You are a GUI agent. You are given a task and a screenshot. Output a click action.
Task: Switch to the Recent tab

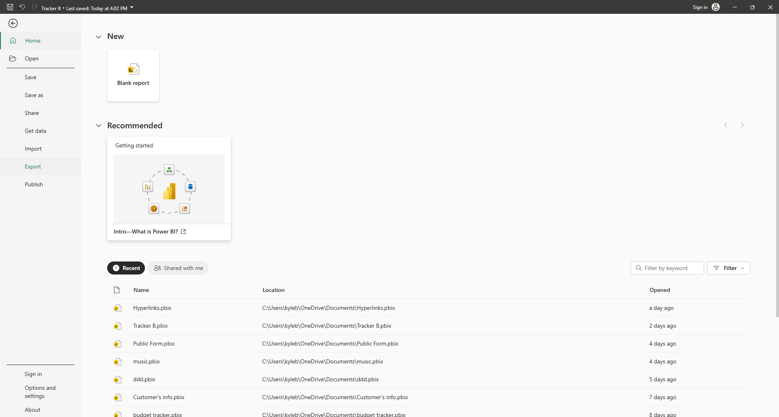(126, 268)
